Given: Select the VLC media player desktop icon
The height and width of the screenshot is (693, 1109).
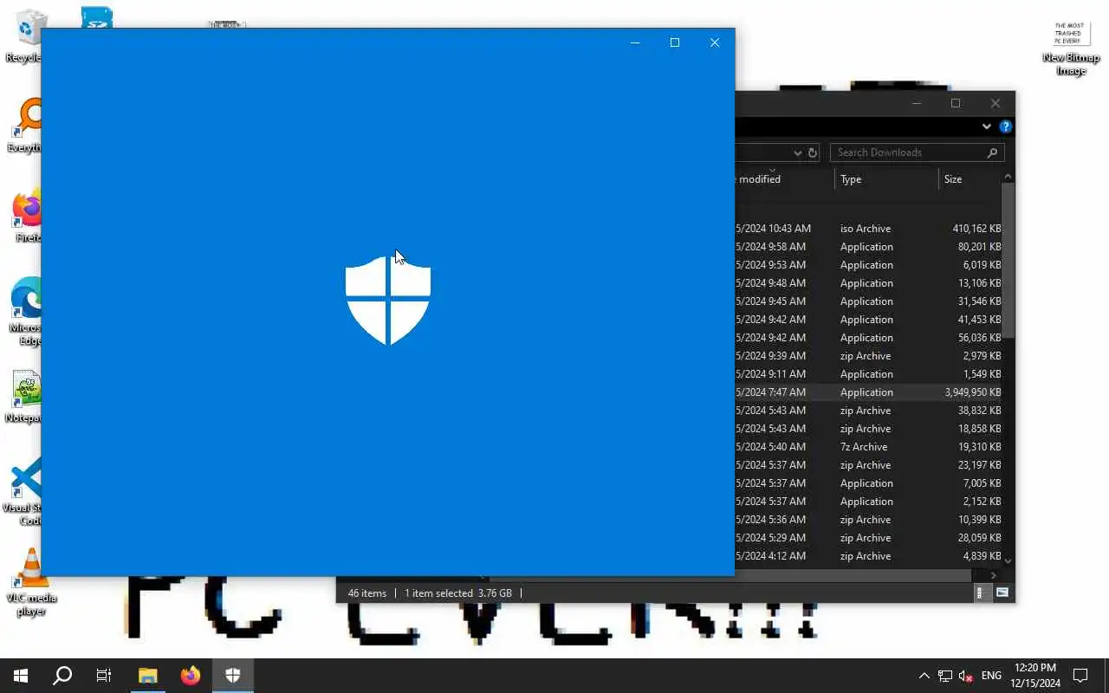Looking at the screenshot, I should coord(31,582).
